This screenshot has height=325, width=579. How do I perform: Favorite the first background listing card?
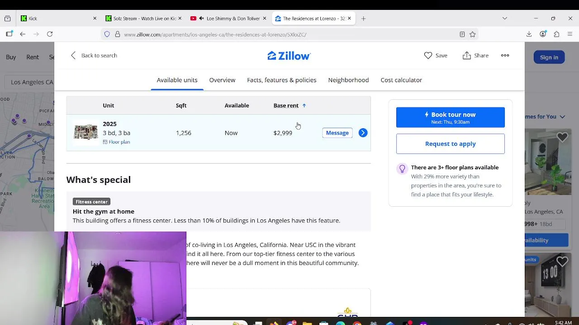562,137
